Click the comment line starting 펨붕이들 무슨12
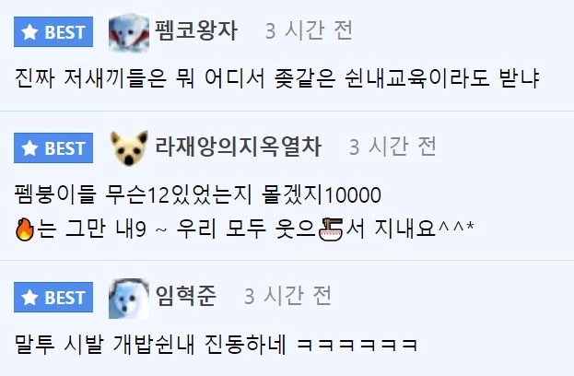Image resolution: width=574 pixels, height=376 pixels. click(198, 194)
